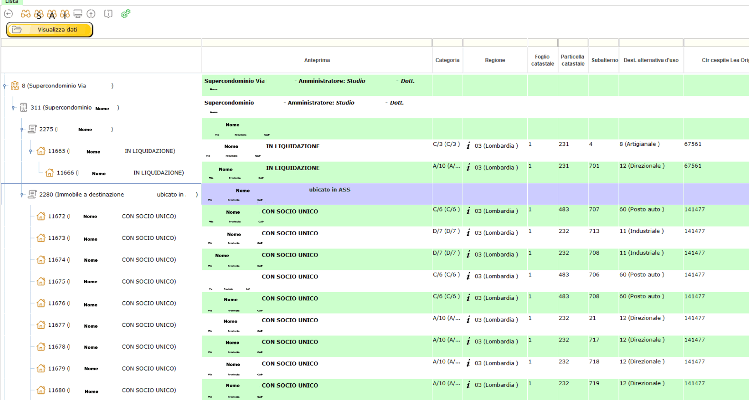The height and width of the screenshot is (400, 749).
Task: Click the binoculars icon marked S
Action: click(39, 14)
